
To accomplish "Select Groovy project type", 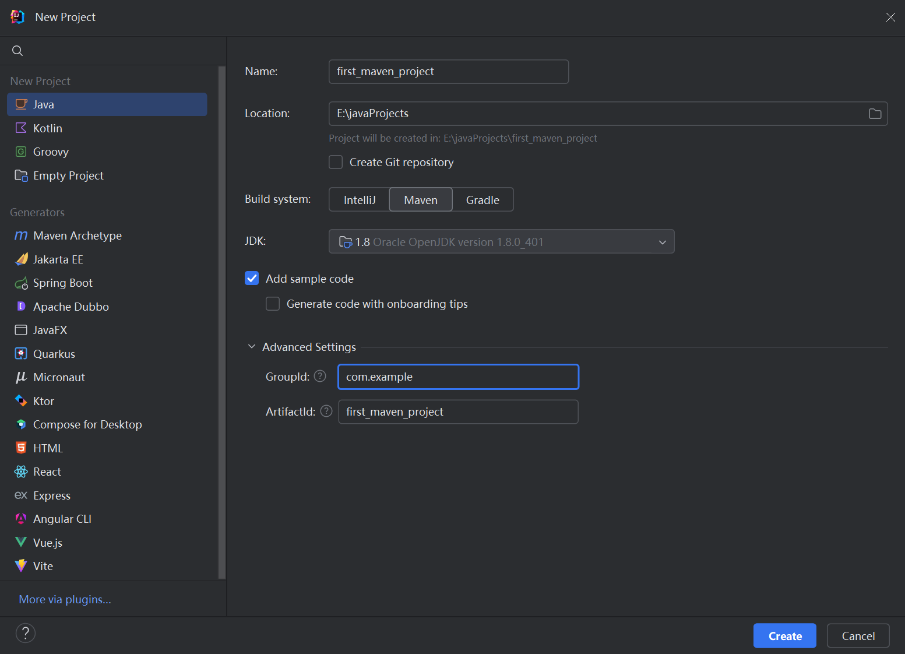I will 107,152.
